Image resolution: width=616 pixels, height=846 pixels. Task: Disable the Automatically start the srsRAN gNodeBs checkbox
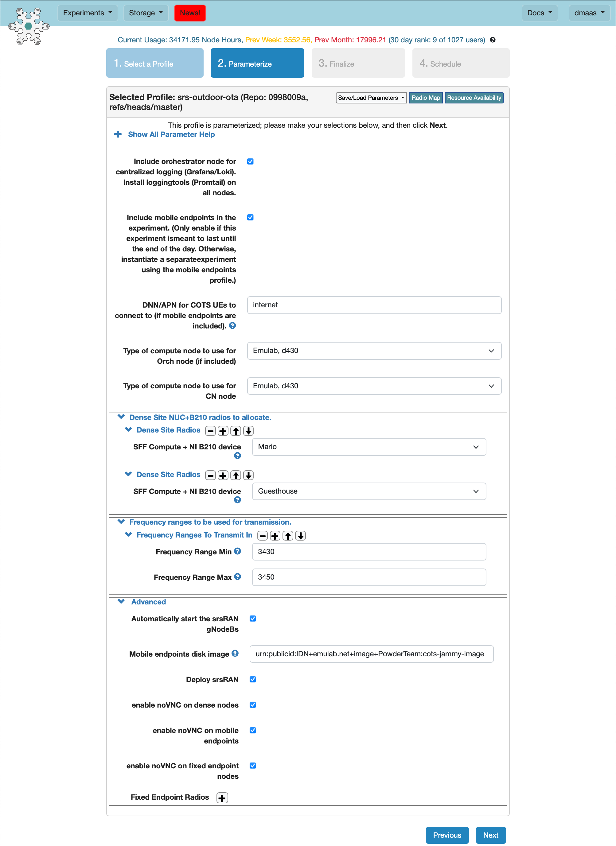tap(253, 619)
